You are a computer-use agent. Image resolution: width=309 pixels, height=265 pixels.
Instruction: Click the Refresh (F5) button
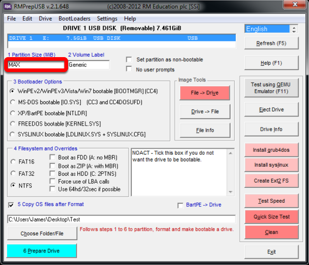pos(271,43)
